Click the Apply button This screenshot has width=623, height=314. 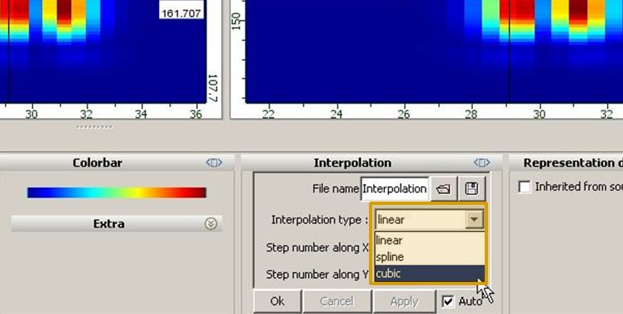(404, 301)
